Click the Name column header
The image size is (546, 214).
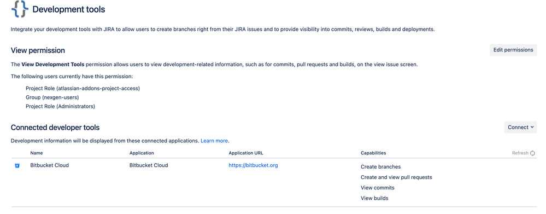tap(37, 153)
